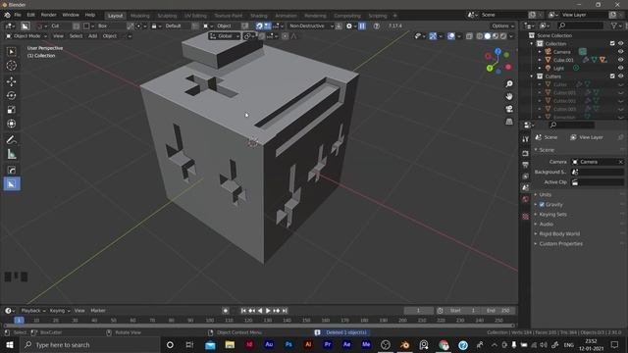Open the viewport Add menu

[92, 36]
